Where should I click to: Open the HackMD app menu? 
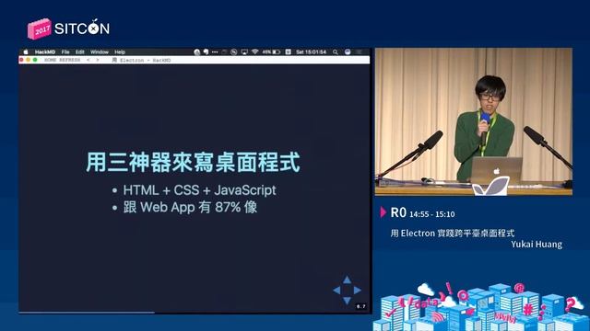tap(45, 51)
